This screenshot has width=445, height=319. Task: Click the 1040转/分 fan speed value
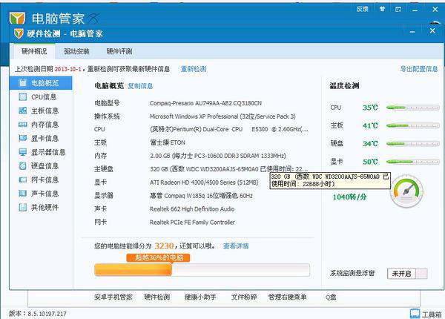click(x=349, y=197)
